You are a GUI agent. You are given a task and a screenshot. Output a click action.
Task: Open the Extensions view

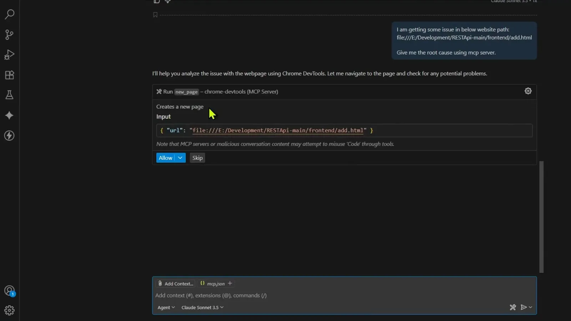(9, 75)
